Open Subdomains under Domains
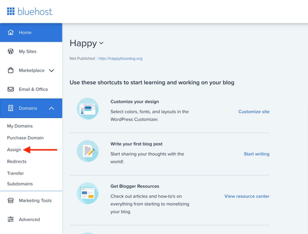This screenshot has height=234, width=308. (20, 184)
